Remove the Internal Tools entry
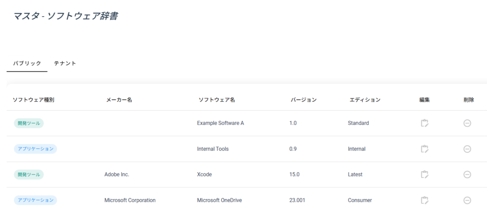Screen dimensions: 487x213 [467, 149]
